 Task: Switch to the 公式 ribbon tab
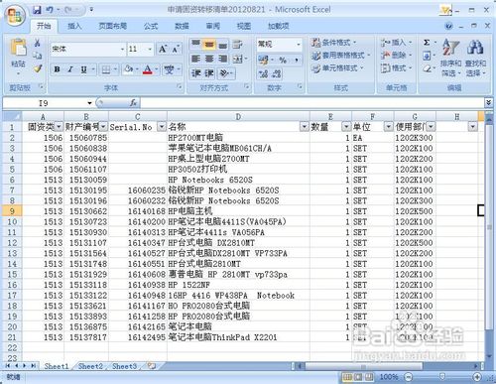coord(151,26)
